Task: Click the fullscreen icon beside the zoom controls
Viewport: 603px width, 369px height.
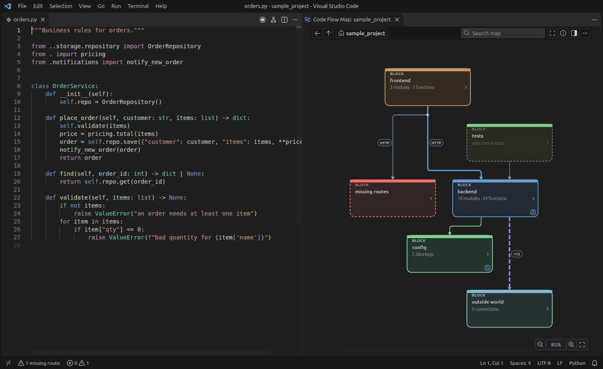Action: point(582,345)
